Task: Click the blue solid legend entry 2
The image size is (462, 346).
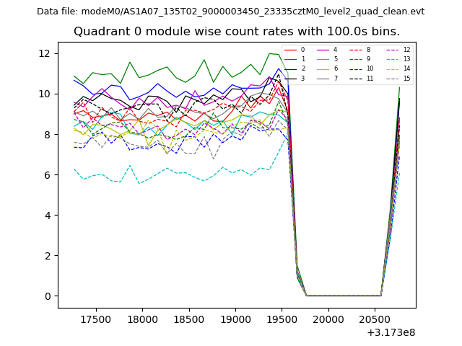Action: pyautogui.click(x=295, y=68)
